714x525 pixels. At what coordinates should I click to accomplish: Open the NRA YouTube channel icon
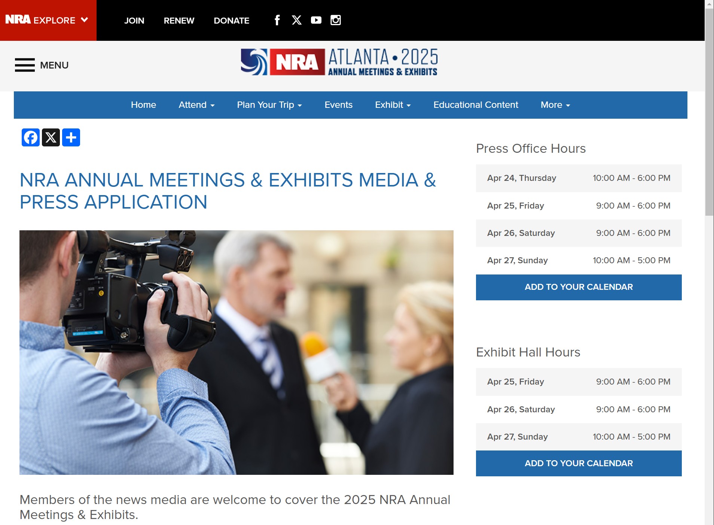(316, 20)
